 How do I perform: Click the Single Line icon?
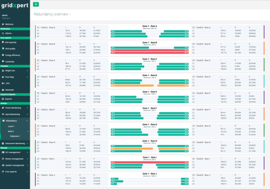(3, 71)
